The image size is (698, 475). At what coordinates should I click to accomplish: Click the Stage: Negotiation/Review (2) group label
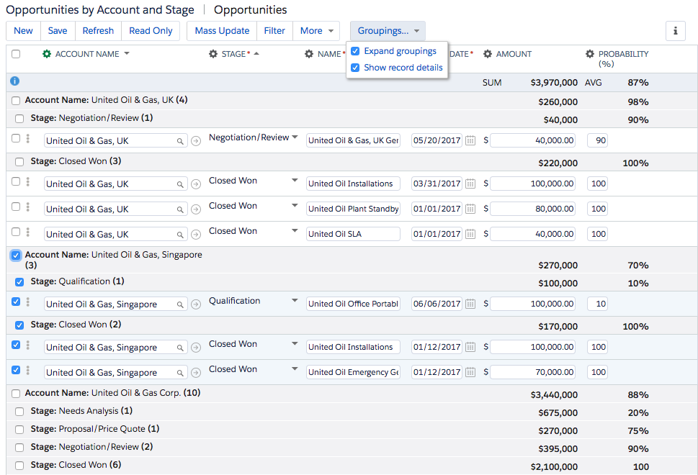pyautogui.click(x=91, y=446)
